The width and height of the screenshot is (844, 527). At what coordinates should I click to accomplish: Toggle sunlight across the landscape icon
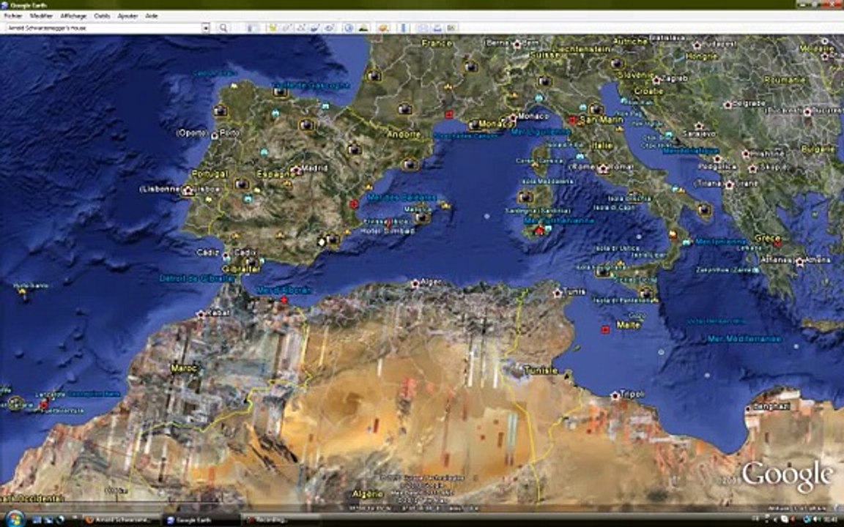[x=363, y=28]
